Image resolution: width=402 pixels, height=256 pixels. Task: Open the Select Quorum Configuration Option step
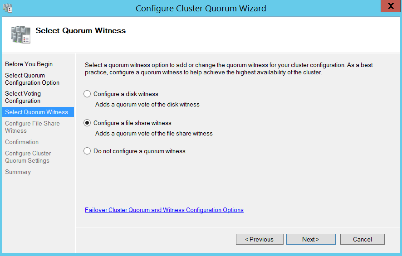(32, 79)
